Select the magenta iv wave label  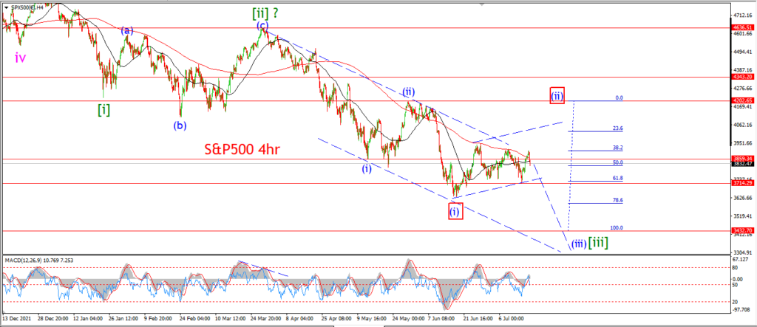coord(19,58)
